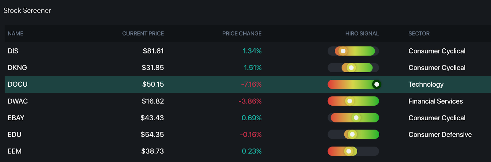This screenshot has width=491, height=162.
Task: Click DOCU's -7.16% price change
Action: 251,84
